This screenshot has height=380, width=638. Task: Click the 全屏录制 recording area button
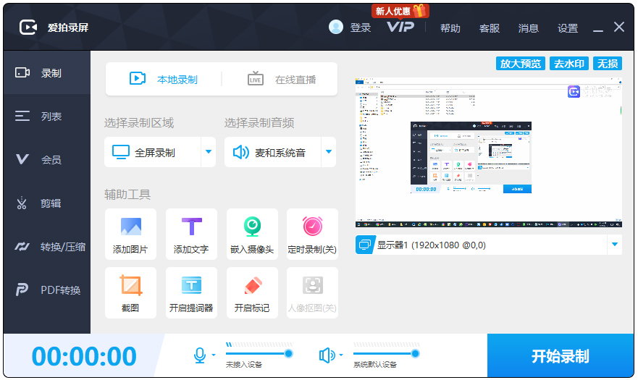(x=153, y=152)
